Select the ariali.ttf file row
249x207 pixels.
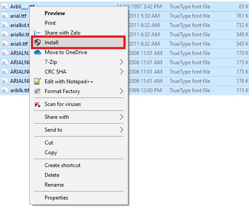125,44
